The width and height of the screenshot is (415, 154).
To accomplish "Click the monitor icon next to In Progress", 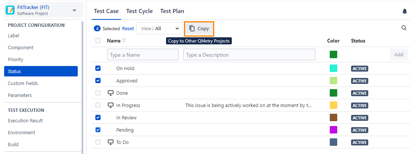I will pos(111,106).
